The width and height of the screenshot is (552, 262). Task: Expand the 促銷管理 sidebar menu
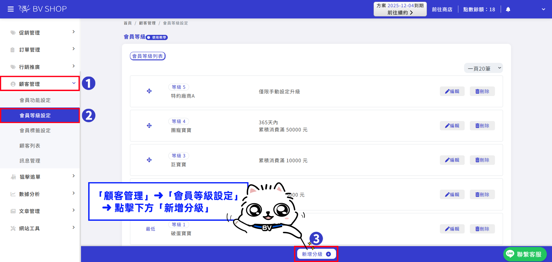(40, 33)
